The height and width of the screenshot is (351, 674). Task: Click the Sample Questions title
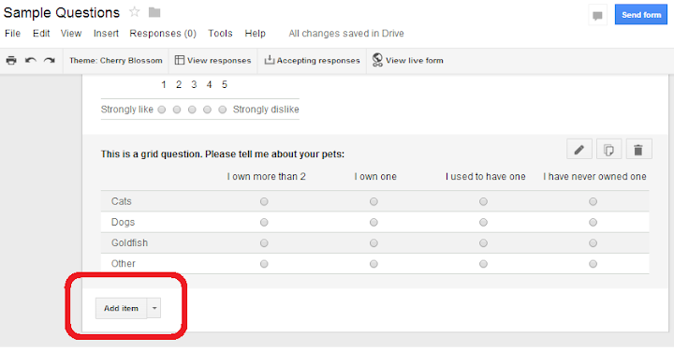[x=62, y=13]
